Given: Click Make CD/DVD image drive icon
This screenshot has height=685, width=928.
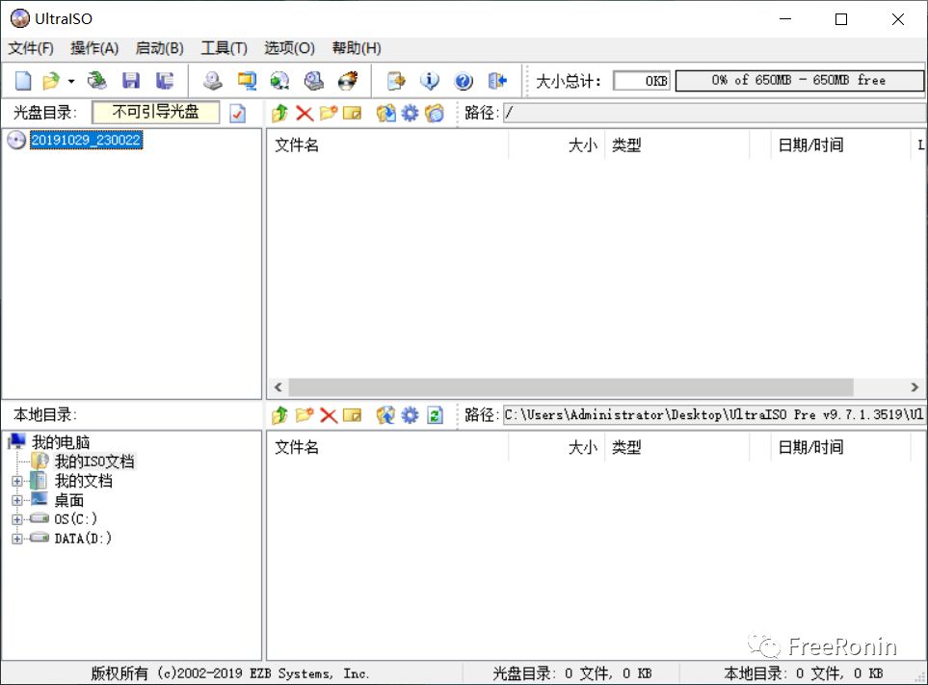Looking at the screenshot, I should 212,81.
